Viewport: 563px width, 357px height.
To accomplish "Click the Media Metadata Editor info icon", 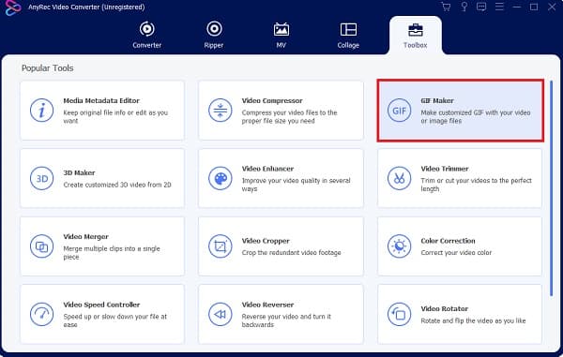I will coord(41,111).
